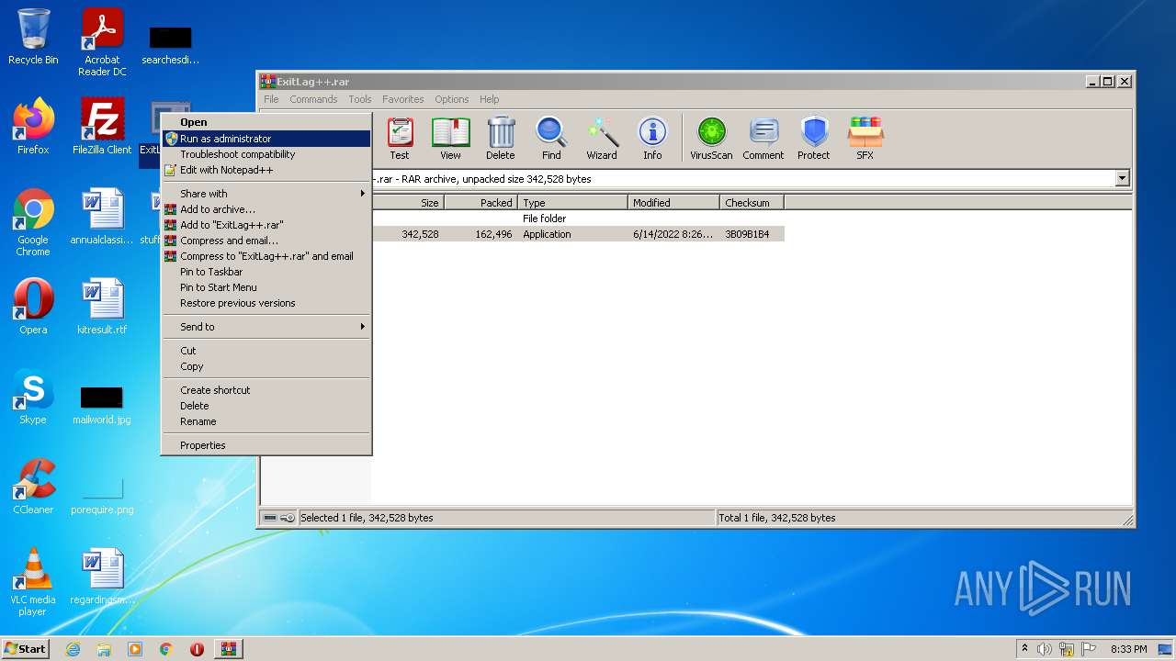The image size is (1176, 661).
Task: Choose Rename in the context menu
Action: (266, 421)
